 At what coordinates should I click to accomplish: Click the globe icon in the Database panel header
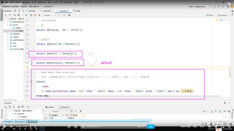[15, 11]
